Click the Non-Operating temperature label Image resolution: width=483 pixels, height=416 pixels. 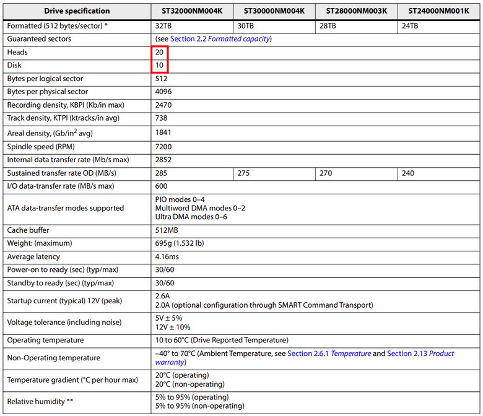(x=54, y=358)
